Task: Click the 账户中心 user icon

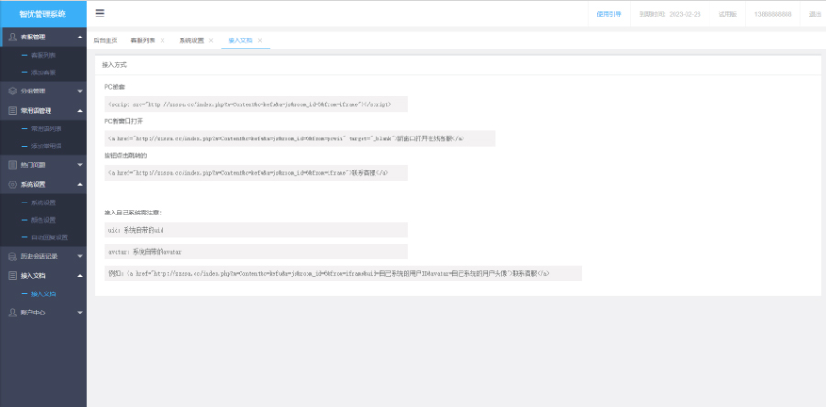Action: [13, 313]
